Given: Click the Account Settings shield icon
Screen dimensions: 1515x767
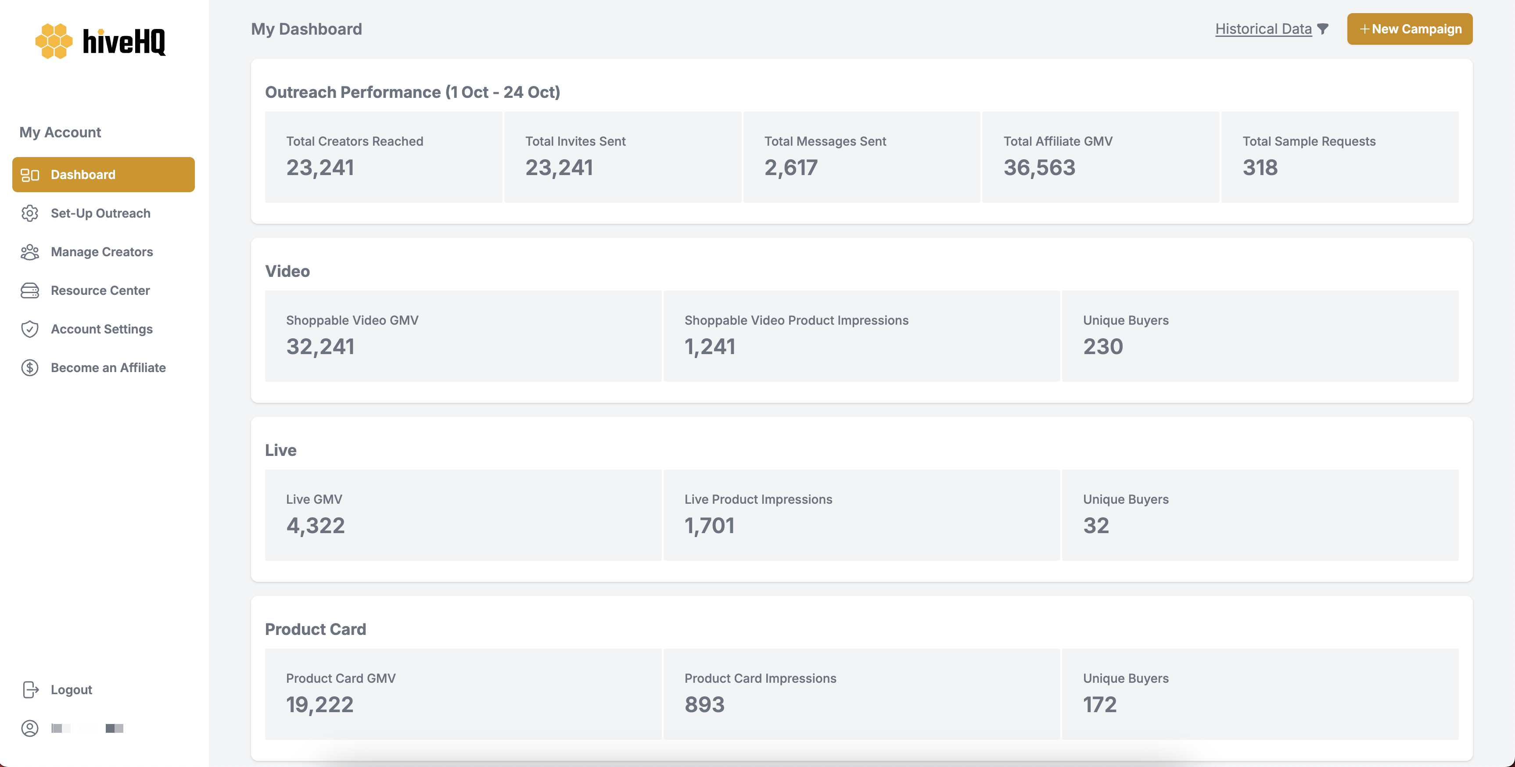Looking at the screenshot, I should pos(30,330).
